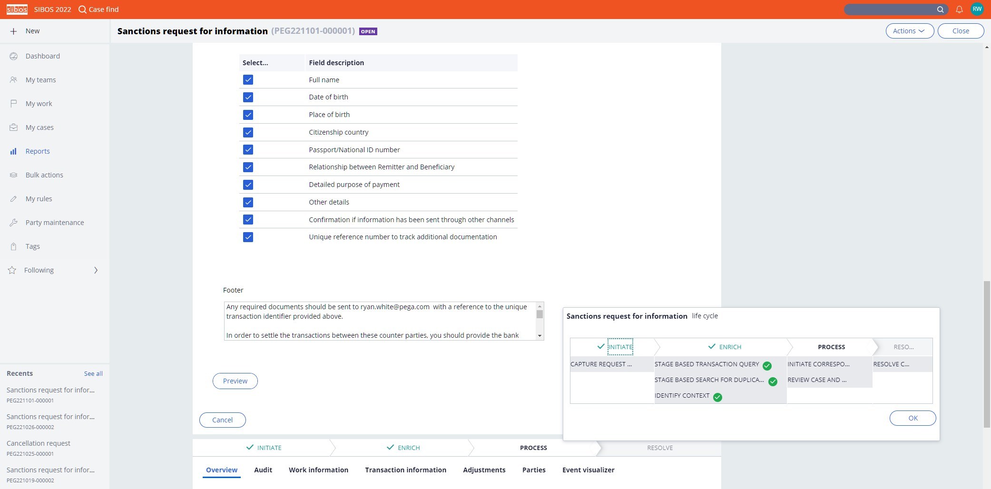Viewport: 991px width, 489px height.
Task: Expand the Following section chevron
Action: [x=96, y=270]
